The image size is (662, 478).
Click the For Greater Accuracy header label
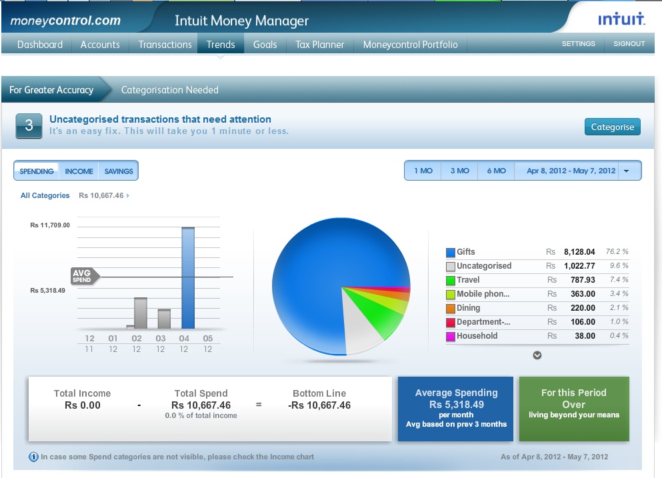pos(51,90)
